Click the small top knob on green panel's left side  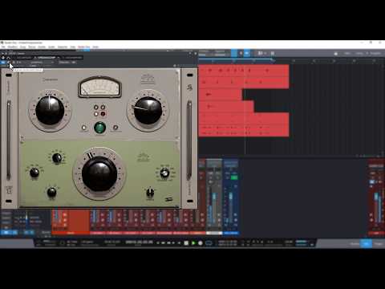pos(57,158)
